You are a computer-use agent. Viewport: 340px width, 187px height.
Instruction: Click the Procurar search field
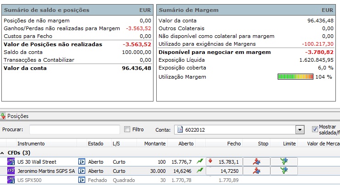point(75,130)
